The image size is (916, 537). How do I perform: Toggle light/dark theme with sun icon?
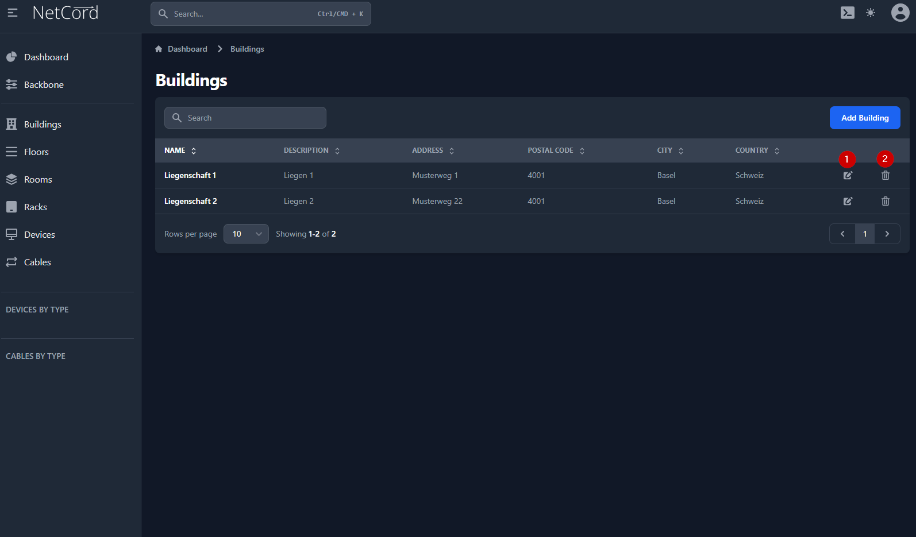pyautogui.click(x=871, y=13)
